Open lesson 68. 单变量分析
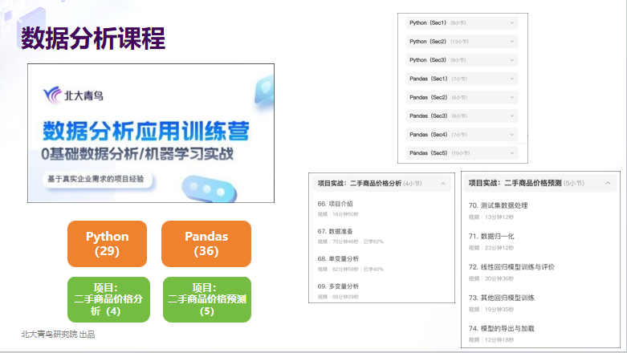The image size is (627, 353). tap(338, 258)
